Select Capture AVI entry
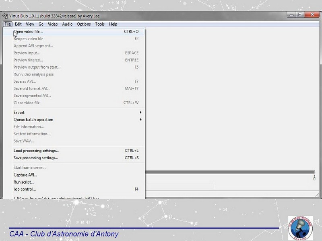This screenshot has width=322, height=241. 25,175
